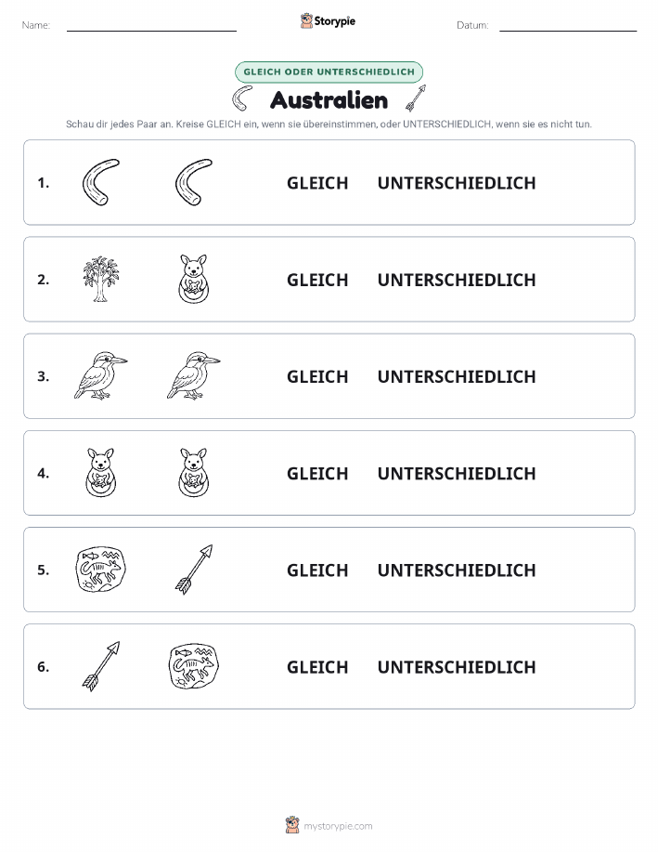The image size is (658, 852).
Task: Select UNTERSCHIEDLICH in row 6
Action: tap(457, 667)
